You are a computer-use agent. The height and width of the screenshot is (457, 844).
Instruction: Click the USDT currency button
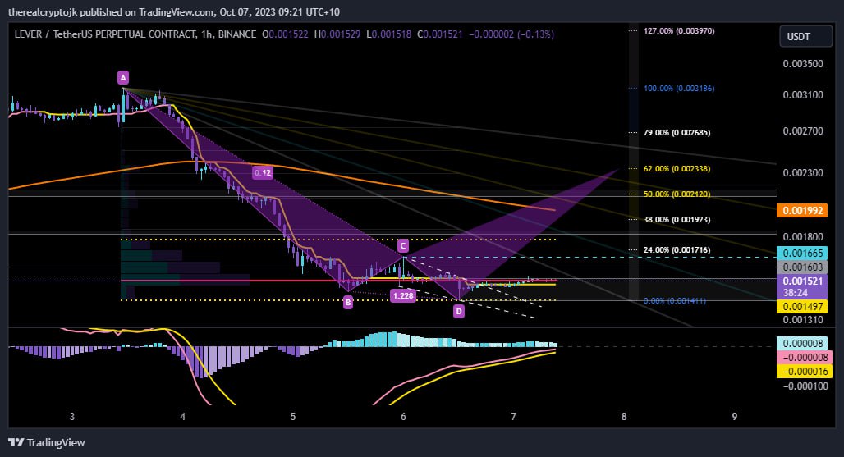click(x=805, y=37)
